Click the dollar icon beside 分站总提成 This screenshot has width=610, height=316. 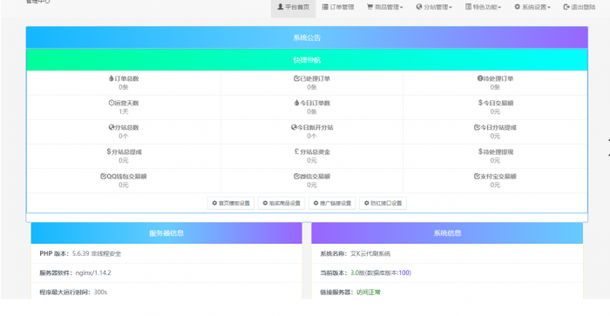(109, 151)
